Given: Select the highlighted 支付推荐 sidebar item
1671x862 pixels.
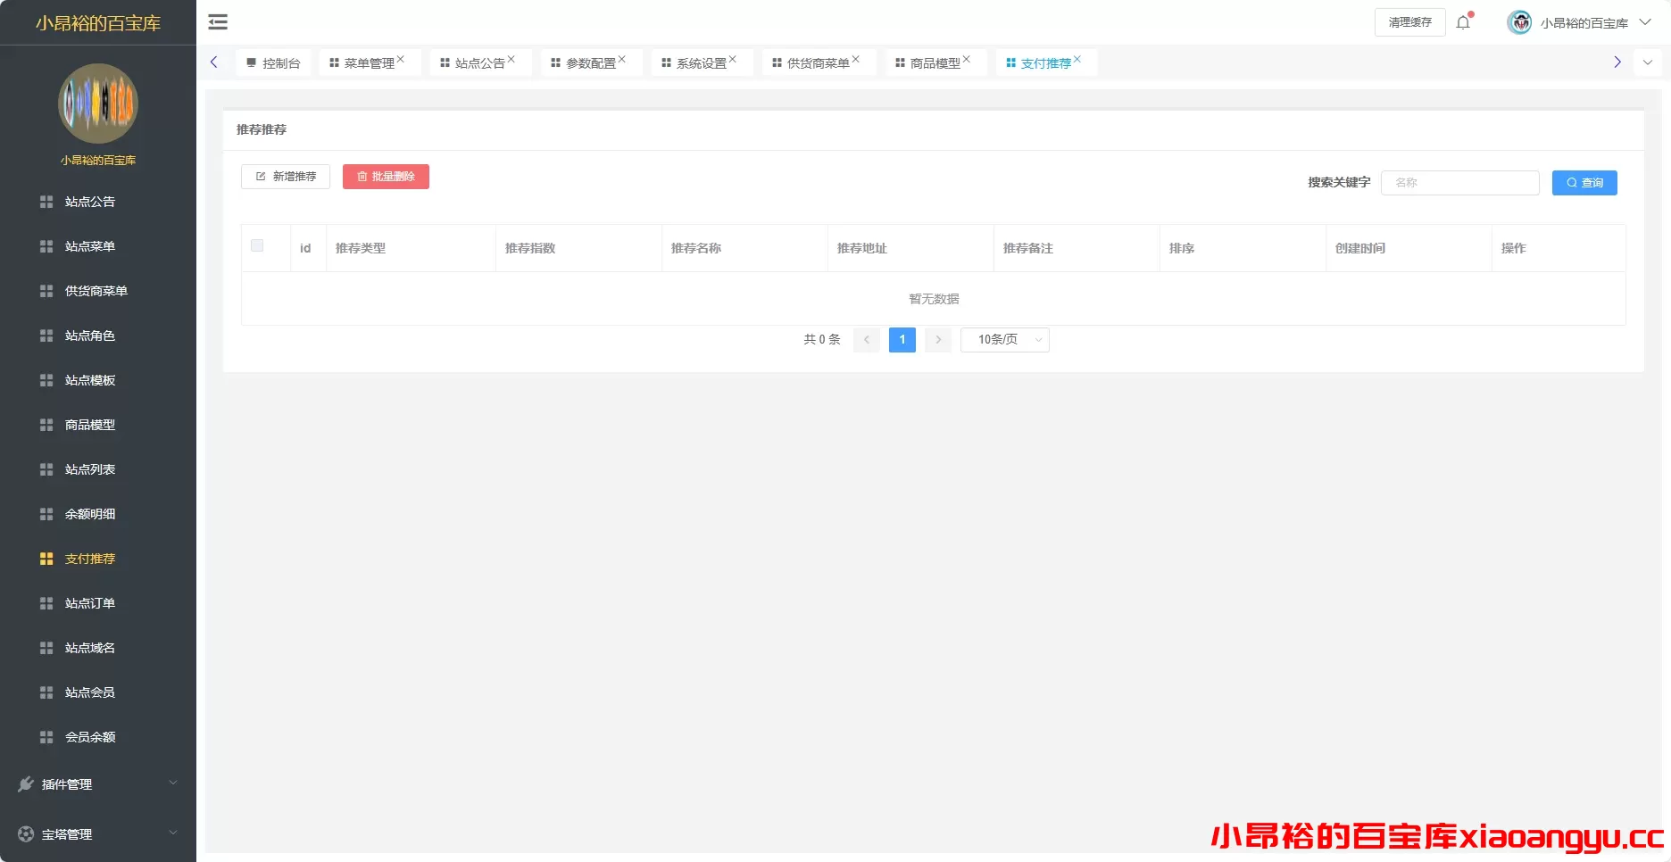Looking at the screenshot, I should coord(89,559).
